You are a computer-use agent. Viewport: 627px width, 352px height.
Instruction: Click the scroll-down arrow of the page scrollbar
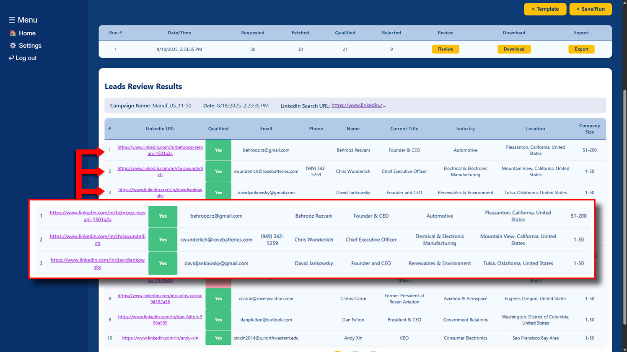624,349
